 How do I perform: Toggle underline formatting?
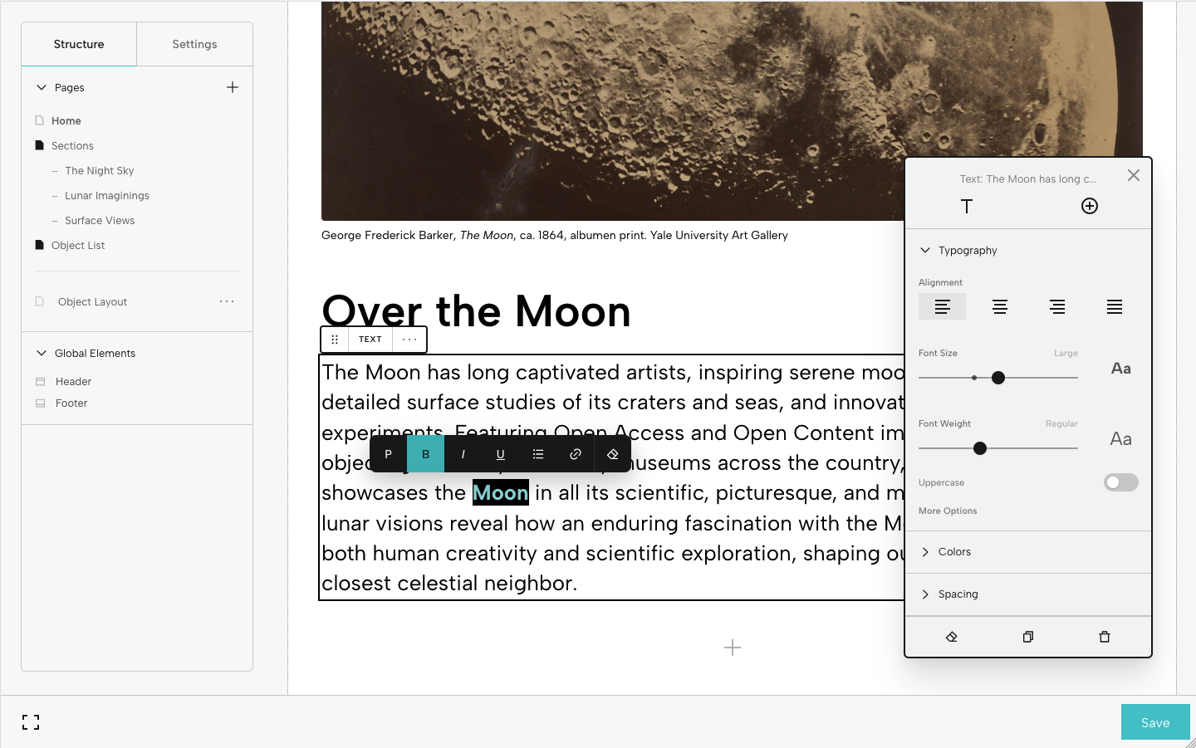500,454
